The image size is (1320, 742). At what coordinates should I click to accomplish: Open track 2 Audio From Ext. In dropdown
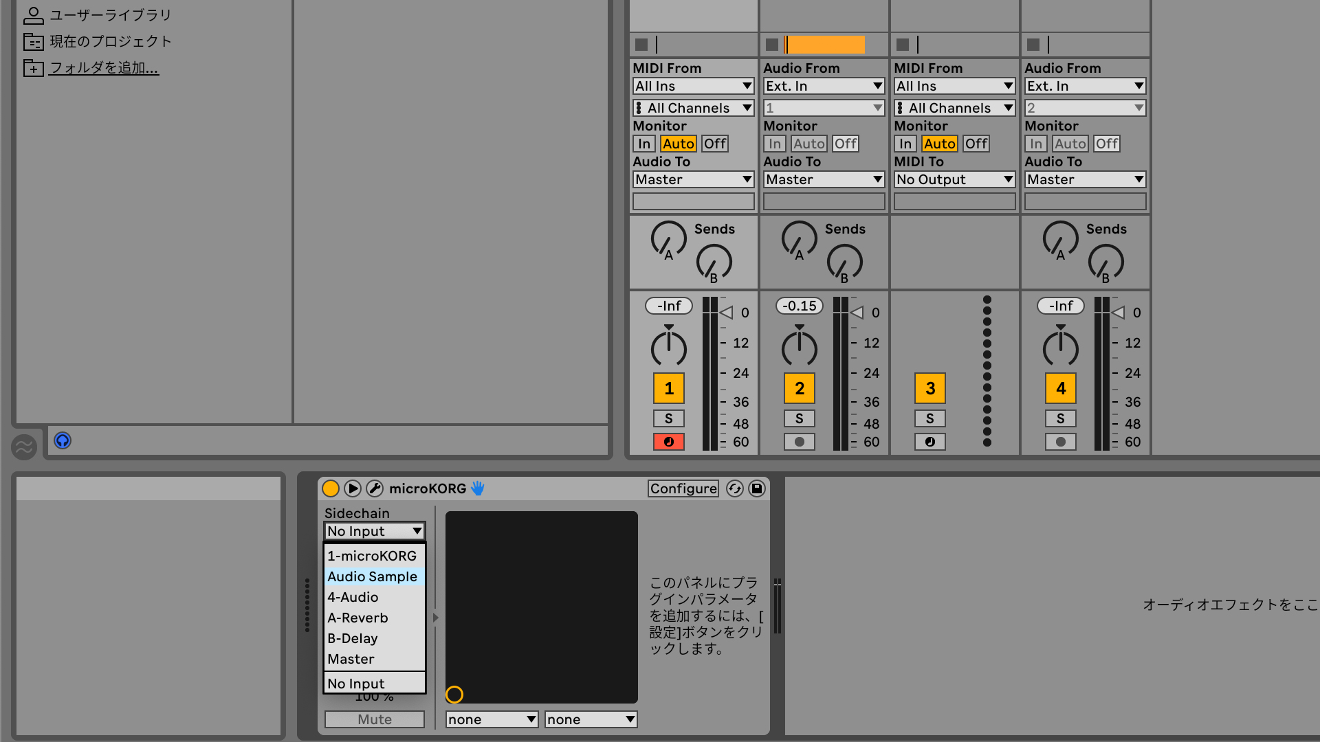click(x=824, y=86)
